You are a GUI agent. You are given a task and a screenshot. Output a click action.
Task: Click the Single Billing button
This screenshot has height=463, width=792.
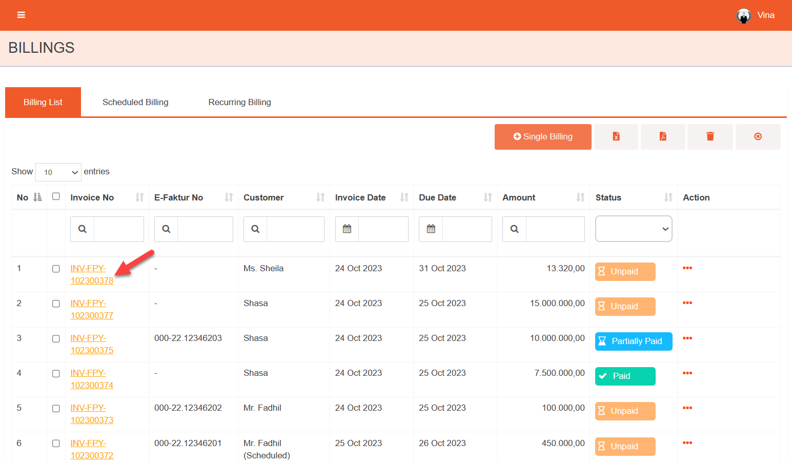(x=542, y=137)
